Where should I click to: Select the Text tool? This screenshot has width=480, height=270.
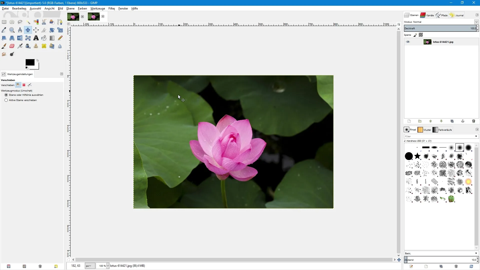click(x=36, y=38)
